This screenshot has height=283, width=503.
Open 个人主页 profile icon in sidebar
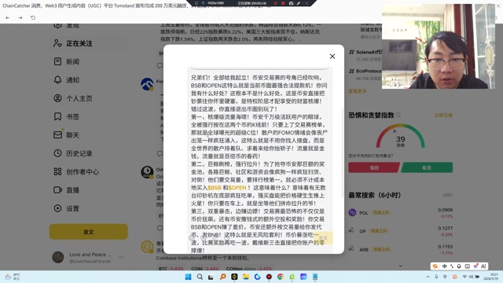[x=57, y=98]
